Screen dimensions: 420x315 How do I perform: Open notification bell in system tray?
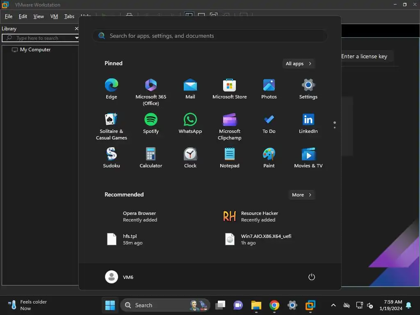(409, 305)
